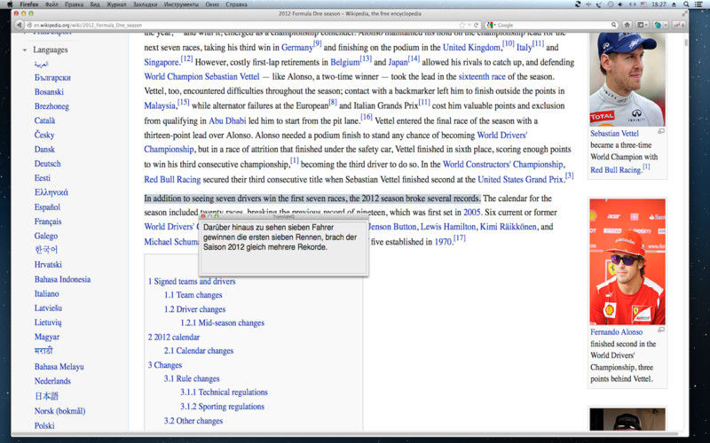Screen dimensions: 710x443
Task: Open the Apple menu
Action: tap(10, 4)
